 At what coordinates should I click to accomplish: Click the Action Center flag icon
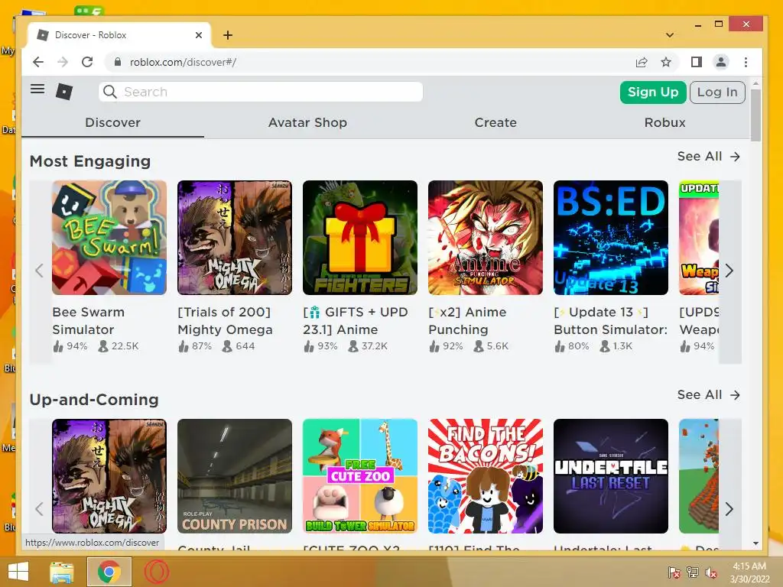point(674,572)
